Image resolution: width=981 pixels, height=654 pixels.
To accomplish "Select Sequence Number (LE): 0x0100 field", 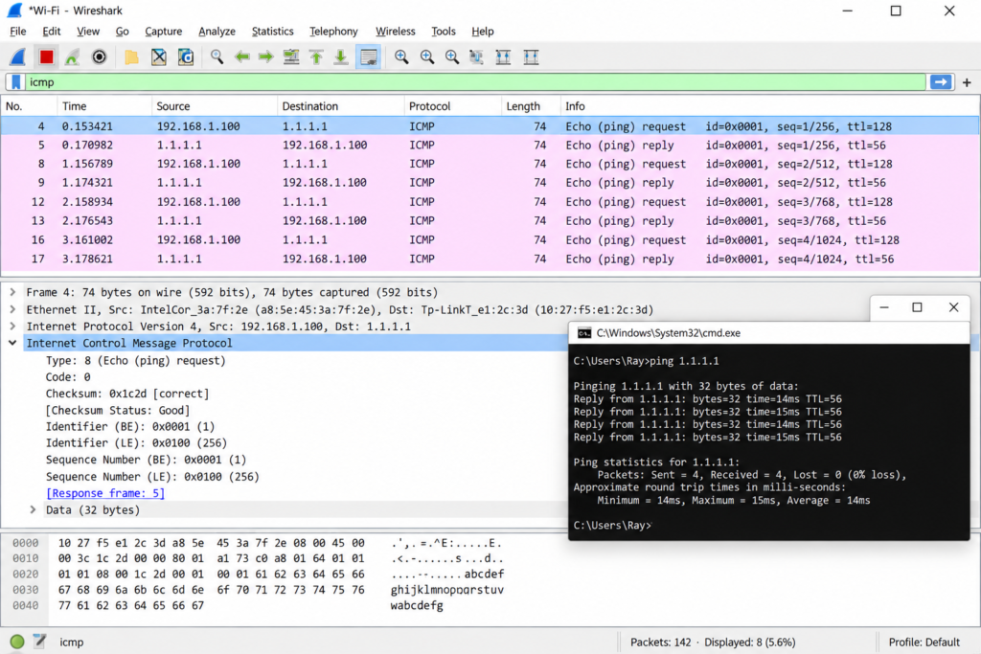I will click(x=152, y=477).
